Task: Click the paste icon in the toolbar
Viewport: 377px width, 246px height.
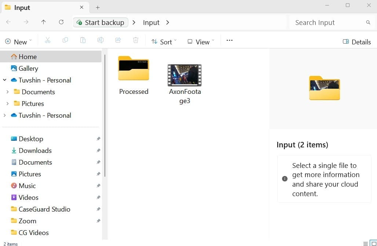Action: [83, 40]
